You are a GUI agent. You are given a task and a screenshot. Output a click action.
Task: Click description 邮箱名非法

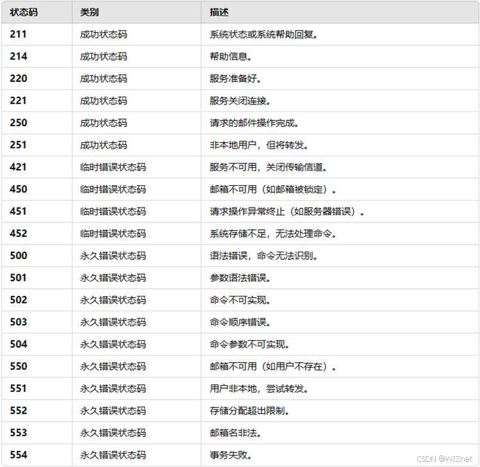[x=236, y=432]
